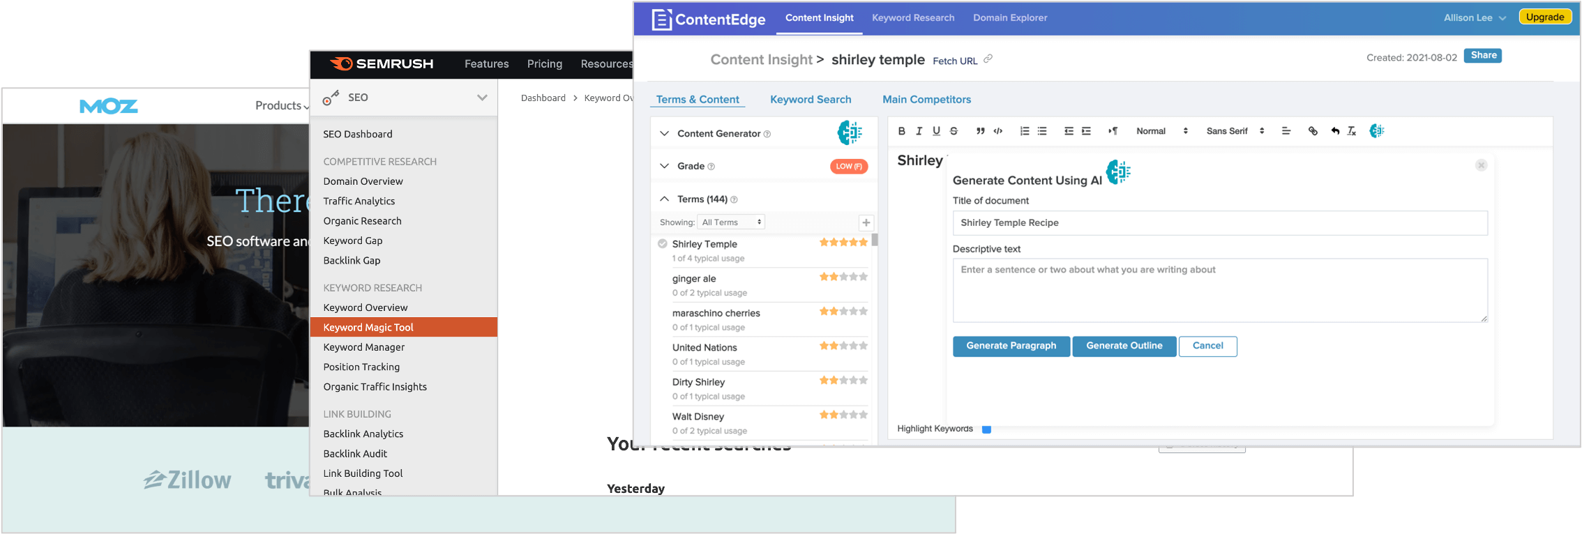
Task: Select the Keyword Search tab
Action: tap(811, 100)
